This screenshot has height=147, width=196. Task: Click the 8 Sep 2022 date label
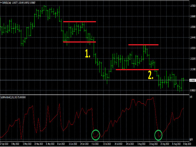pos(187,144)
